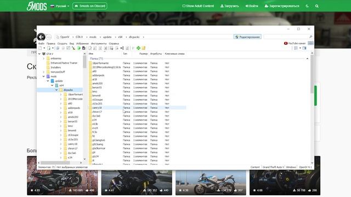Viewport: 351px width, 197px height.
Task: Collapse the update node in tree
Action: [x=48, y=81]
